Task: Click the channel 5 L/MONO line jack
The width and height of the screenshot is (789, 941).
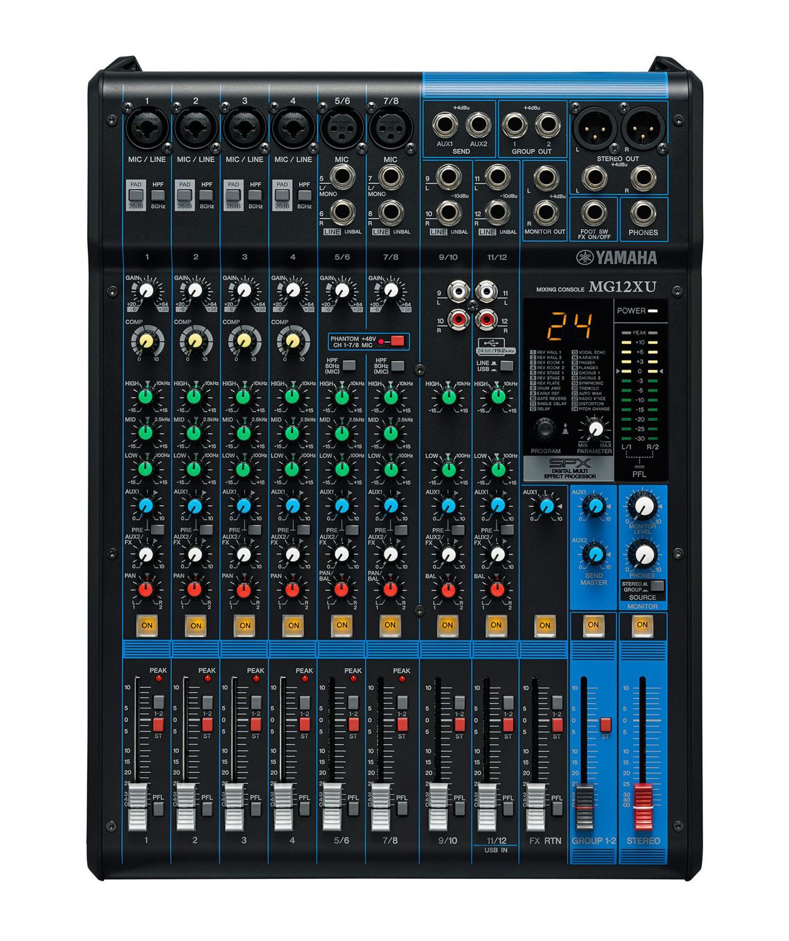Action: point(342,178)
